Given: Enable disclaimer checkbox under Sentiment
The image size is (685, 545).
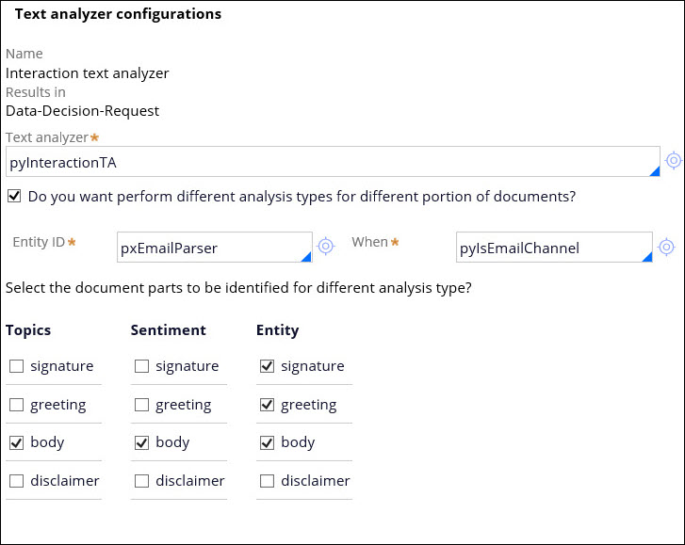Looking at the screenshot, I should click(x=141, y=481).
